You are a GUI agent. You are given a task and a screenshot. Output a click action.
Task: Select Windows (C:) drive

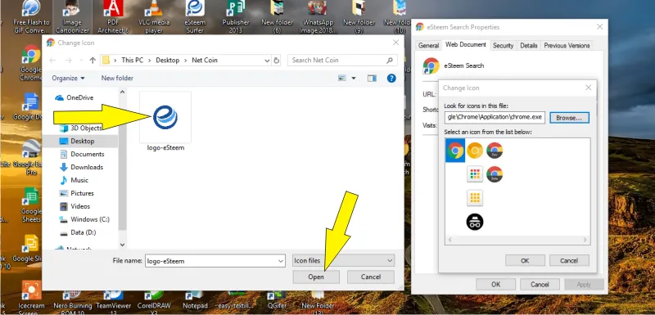90,219
